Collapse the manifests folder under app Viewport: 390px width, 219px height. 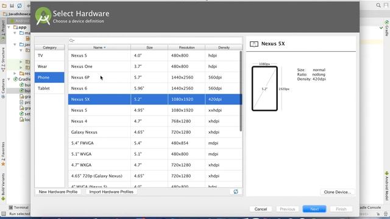click(x=15, y=33)
